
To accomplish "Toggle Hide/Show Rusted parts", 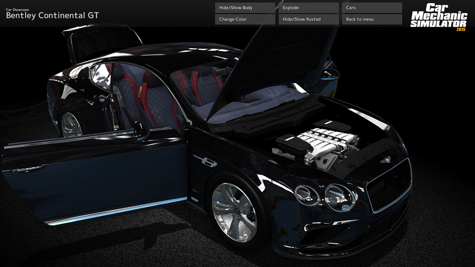I will 308,19.
